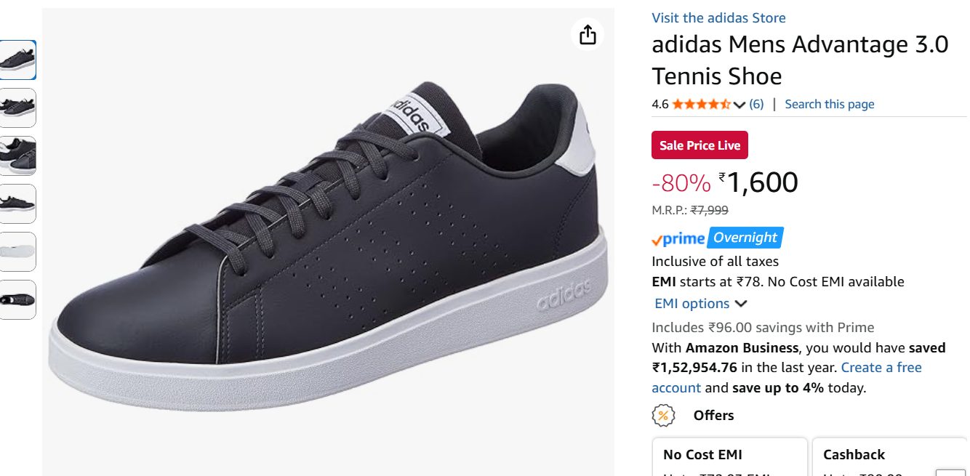Open the 6 ratings count link
Image resolution: width=970 pixels, height=476 pixels.
click(x=756, y=105)
